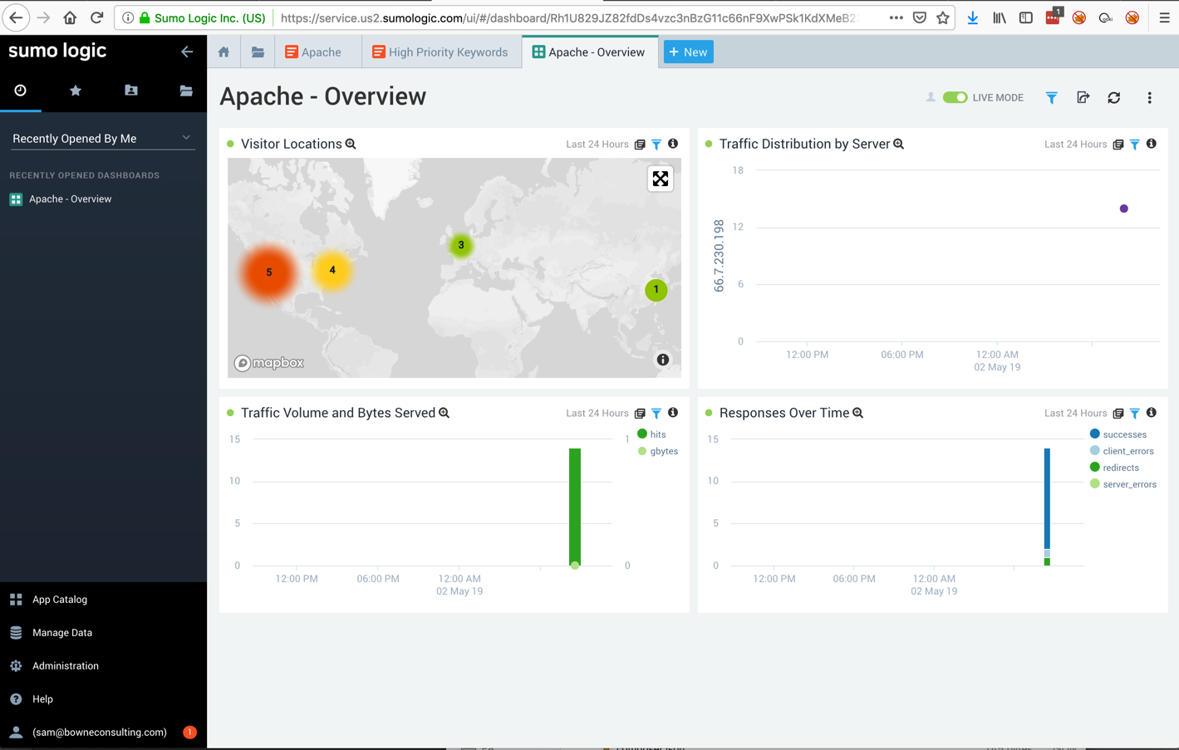Open the dashboard more options menu
Viewport: 1179px width, 750px height.
click(1149, 98)
